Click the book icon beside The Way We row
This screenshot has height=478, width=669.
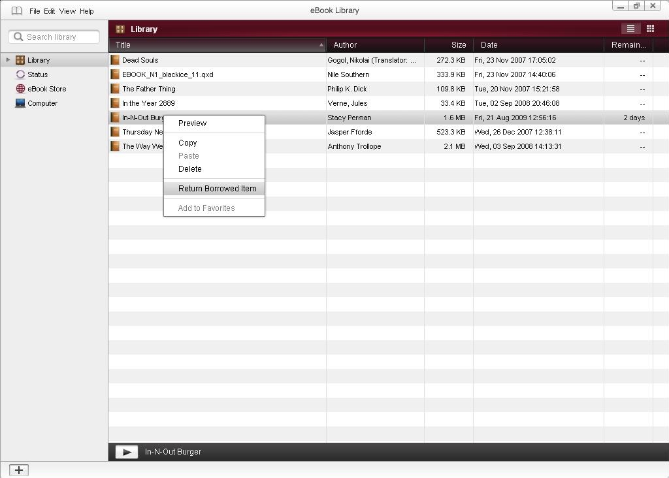pyautogui.click(x=115, y=146)
